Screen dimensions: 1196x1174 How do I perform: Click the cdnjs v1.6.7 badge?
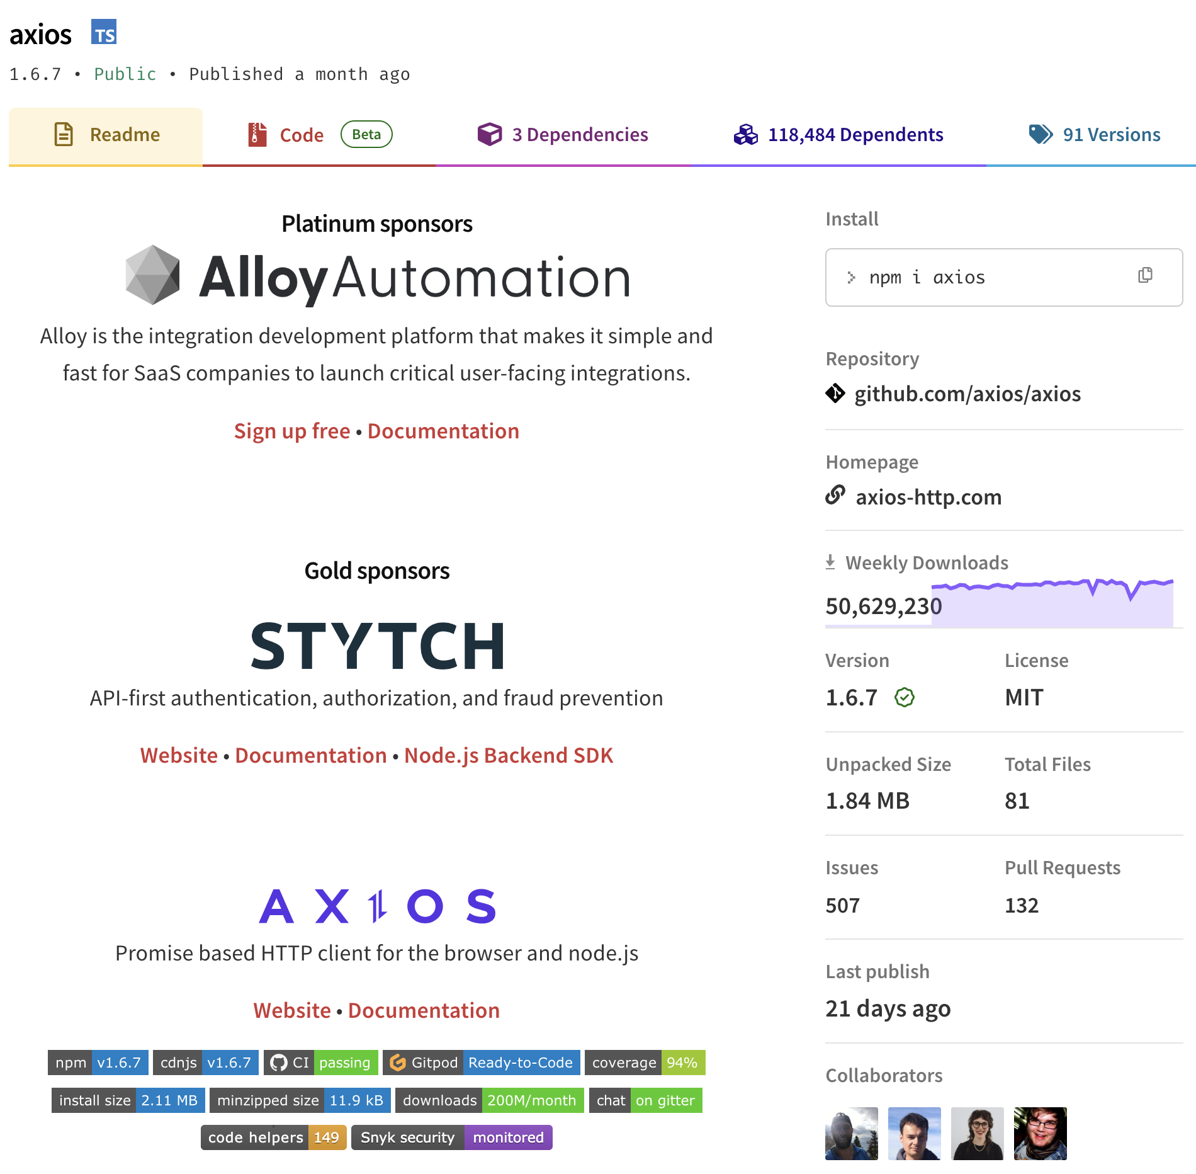pyautogui.click(x=206, y=1063)
